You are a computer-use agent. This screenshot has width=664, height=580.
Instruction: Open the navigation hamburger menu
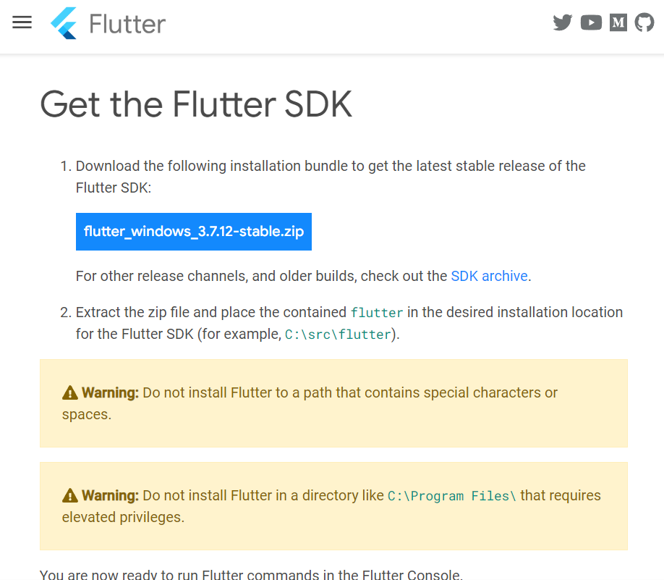pos(22,22)
